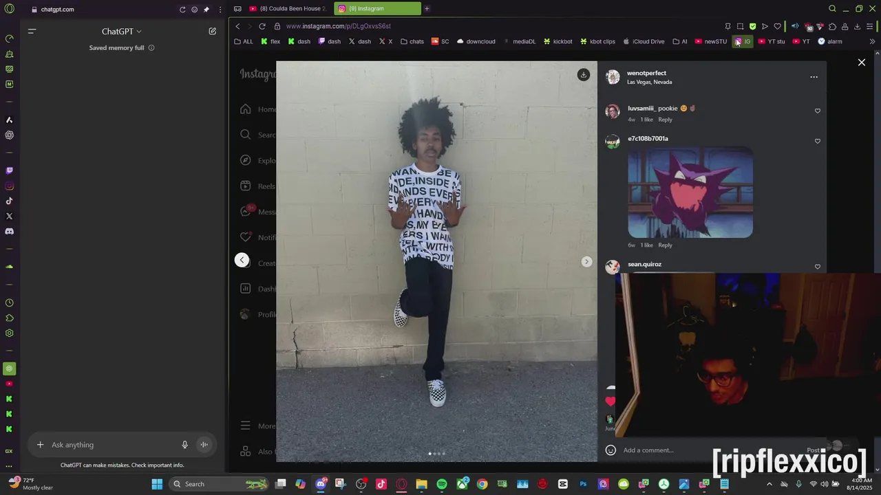881x495 pixels.
Task: Open the wenotperfect profile link
Action: pyautogui.click(x=646, y=73)
